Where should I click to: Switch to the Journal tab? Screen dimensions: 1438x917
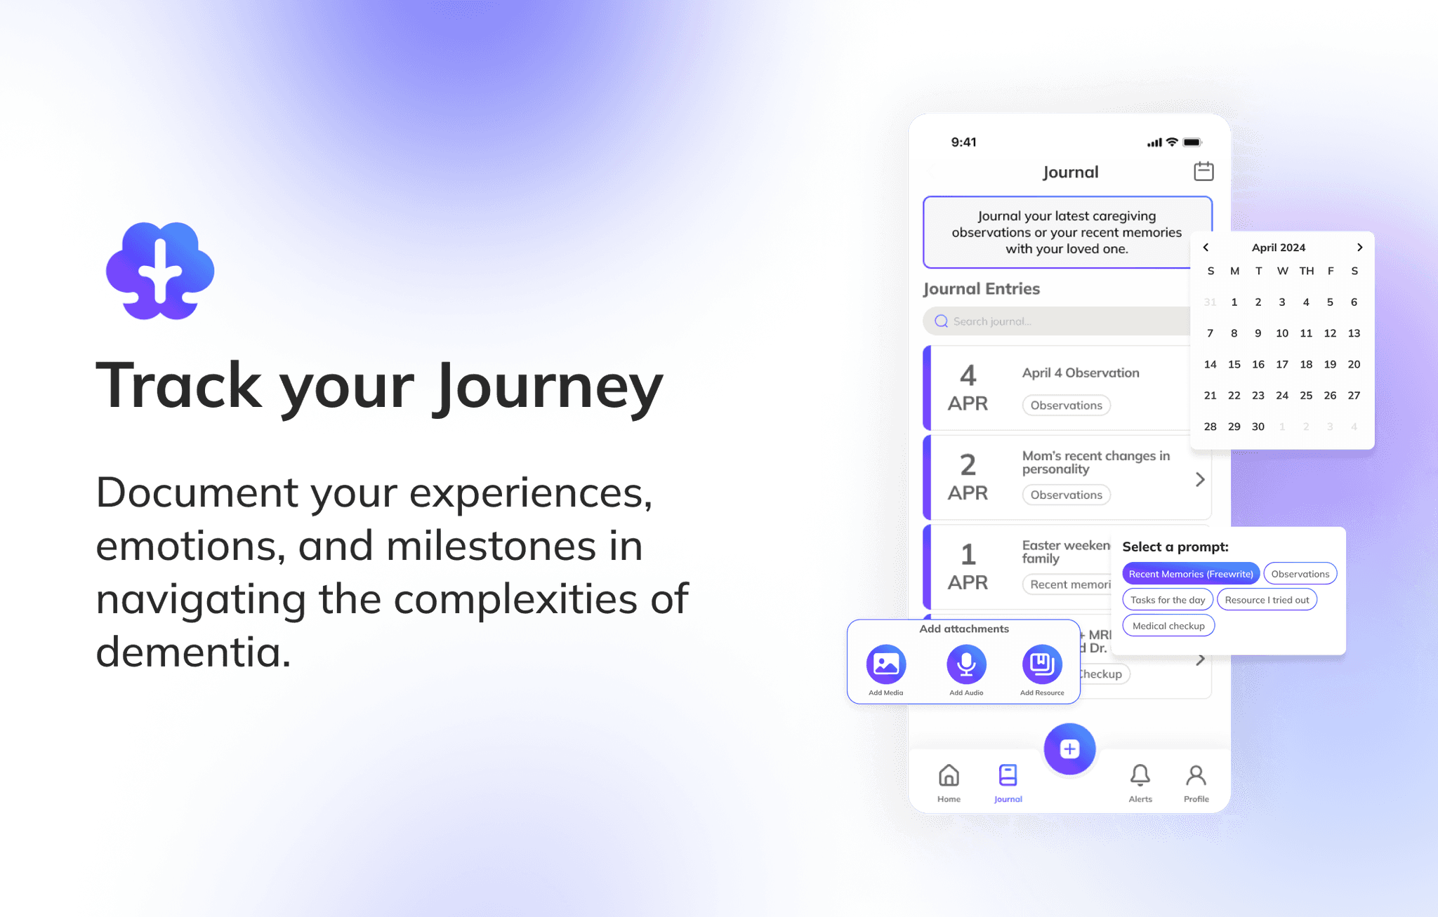coord(1008,776)
